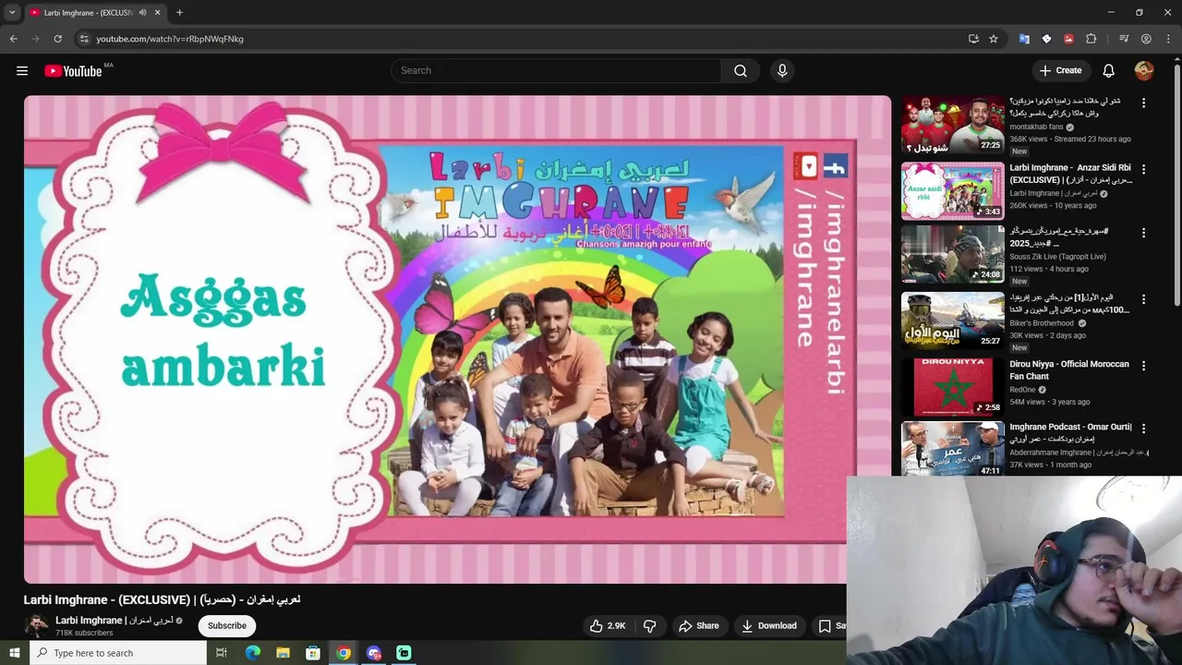Open the notifications bell
Image resolution: width=1182 pixels, height=665 pixels.
[x=1109, y=71]
